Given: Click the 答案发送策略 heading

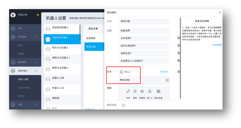Looking at the screenshot, I should point(202,21).
